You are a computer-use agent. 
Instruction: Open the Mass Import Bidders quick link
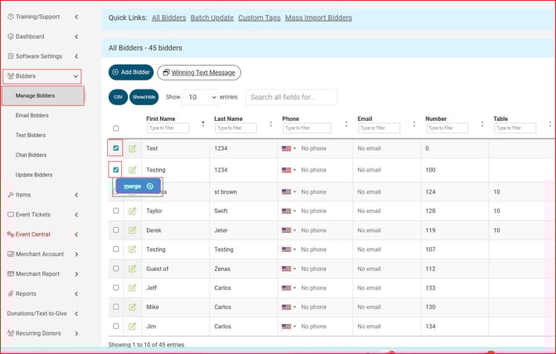click(x=318, y=17)
